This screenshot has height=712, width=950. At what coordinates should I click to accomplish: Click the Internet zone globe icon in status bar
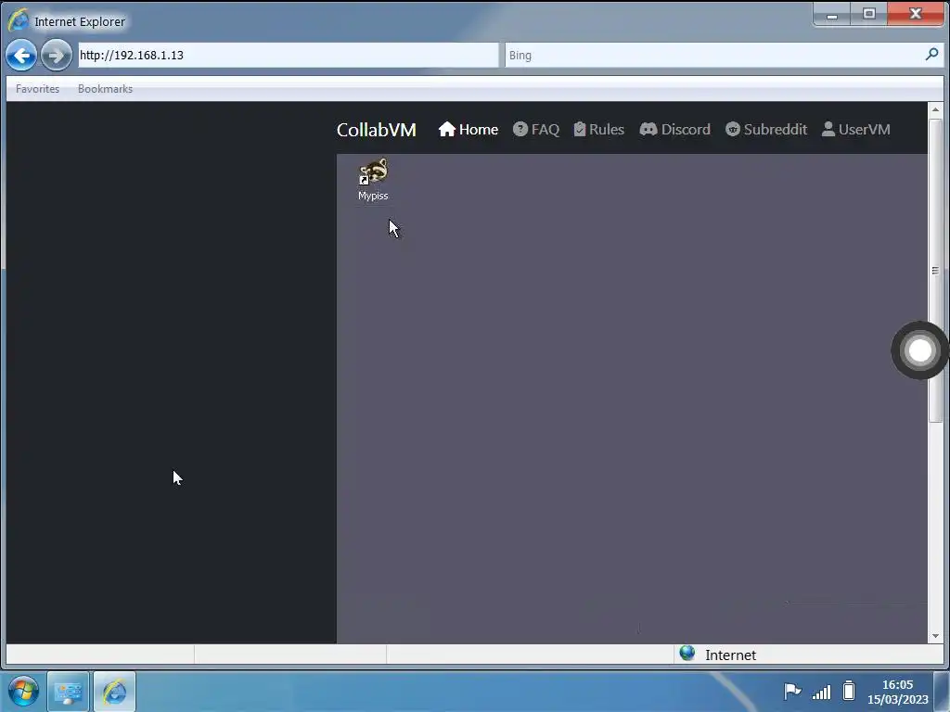pyautogui.click(x=687, y=654)
